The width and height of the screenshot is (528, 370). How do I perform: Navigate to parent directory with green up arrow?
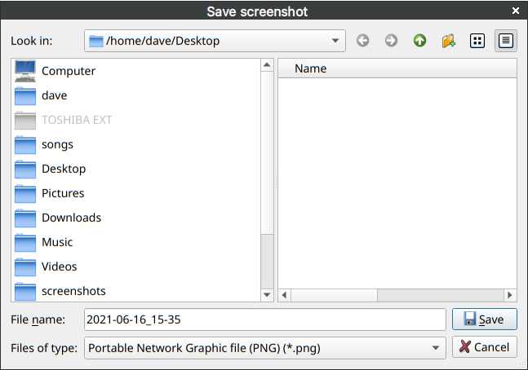[419, 41]
